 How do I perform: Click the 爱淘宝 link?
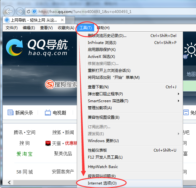[x=25, y=154]
